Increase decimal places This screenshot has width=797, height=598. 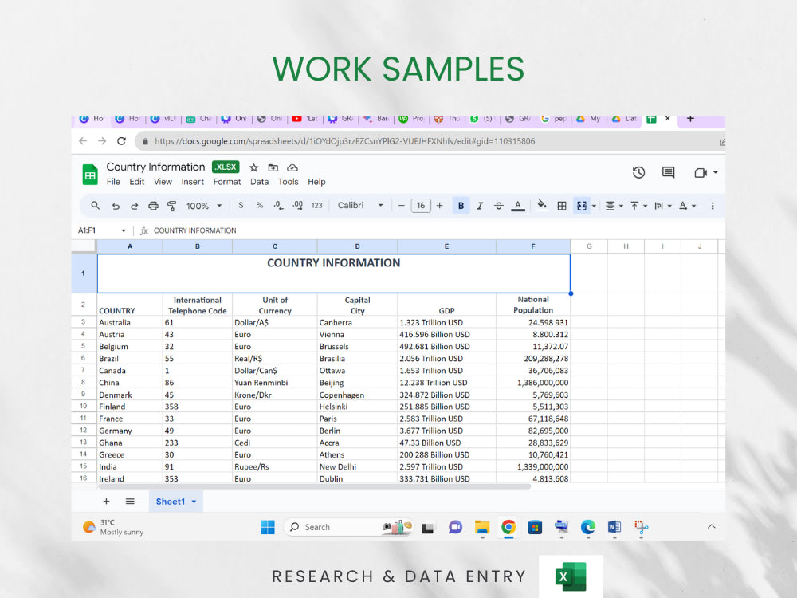(x=298, y=206)
